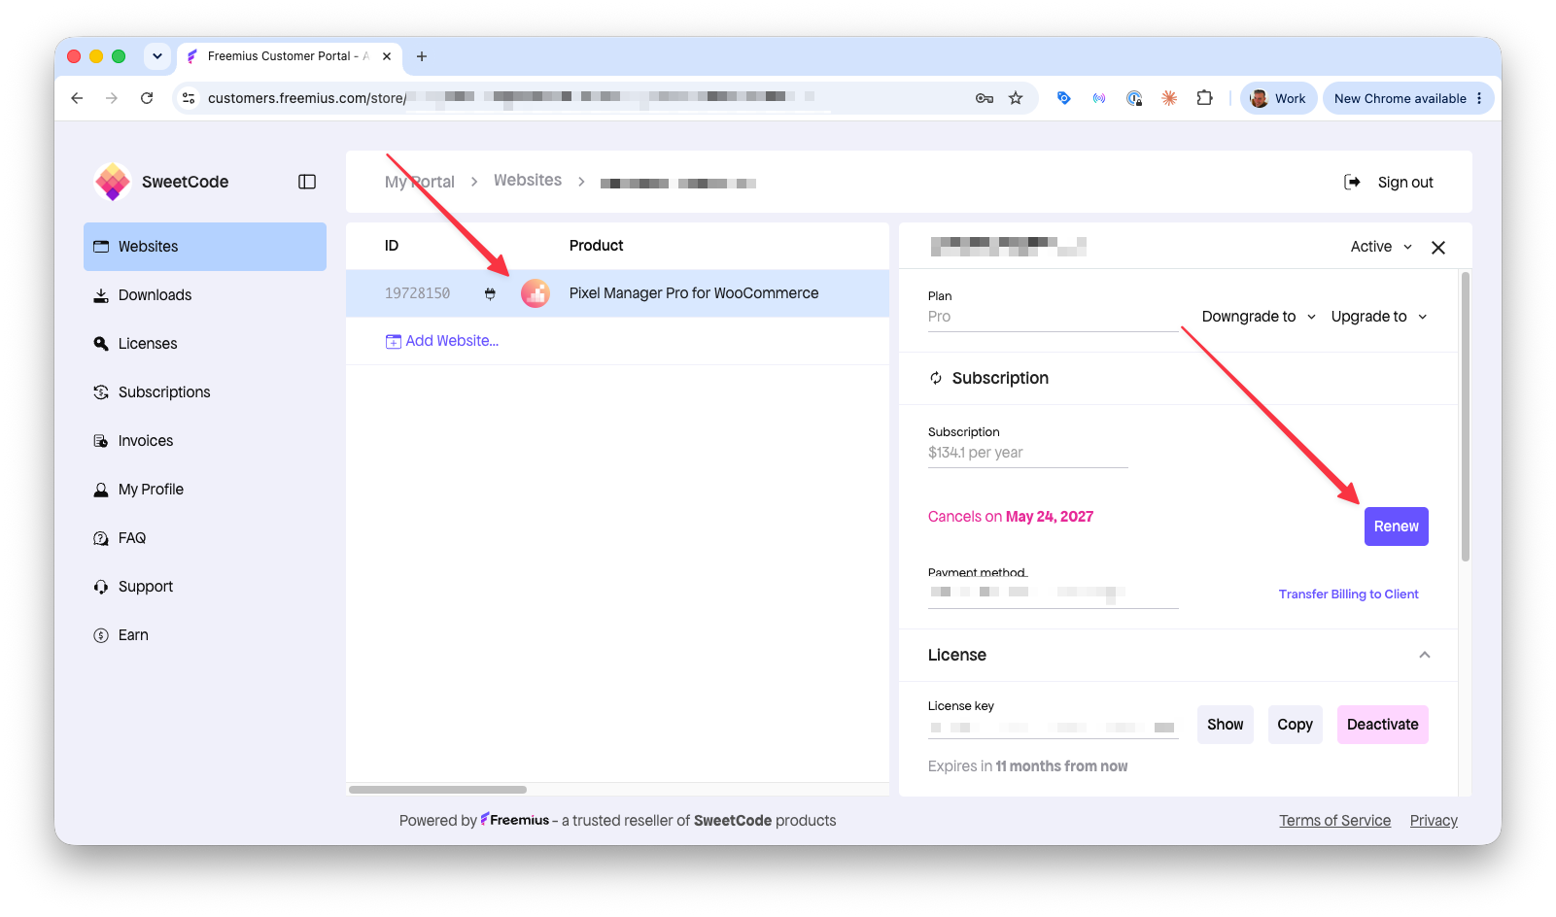Click the Websites breadcrumb
This screenshot has height=917, width=1556.
[528, 181]
